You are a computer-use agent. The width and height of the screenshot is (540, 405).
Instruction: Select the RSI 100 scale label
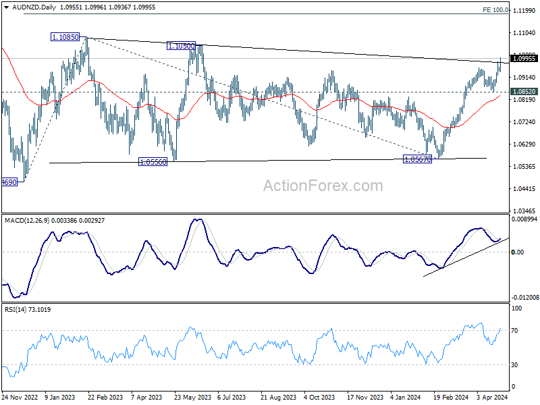click(516, 308)
